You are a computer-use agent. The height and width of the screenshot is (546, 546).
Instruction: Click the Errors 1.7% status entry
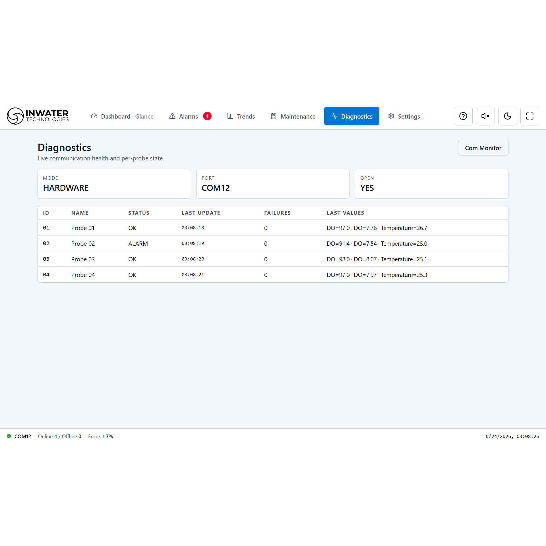coord(100,437)
